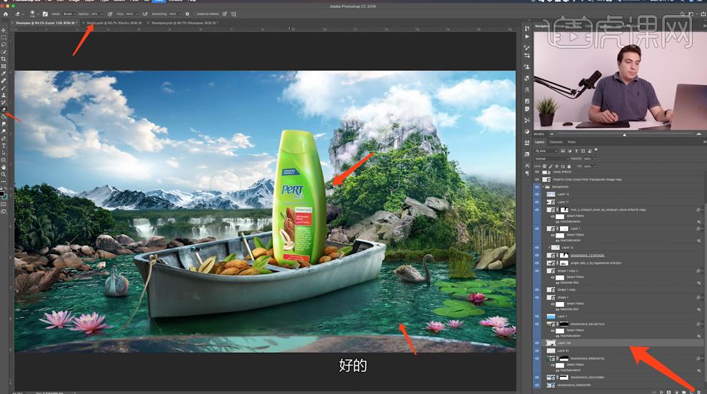Open the layer Fill dropdown arrow
This screenshot has height=394, width=707.
coord(595,166)
